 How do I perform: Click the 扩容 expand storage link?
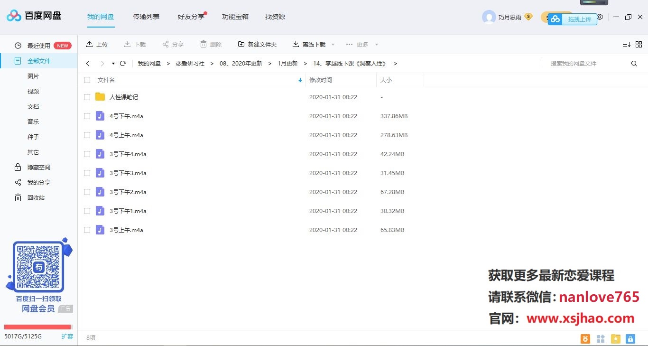[x=67, y=336]
